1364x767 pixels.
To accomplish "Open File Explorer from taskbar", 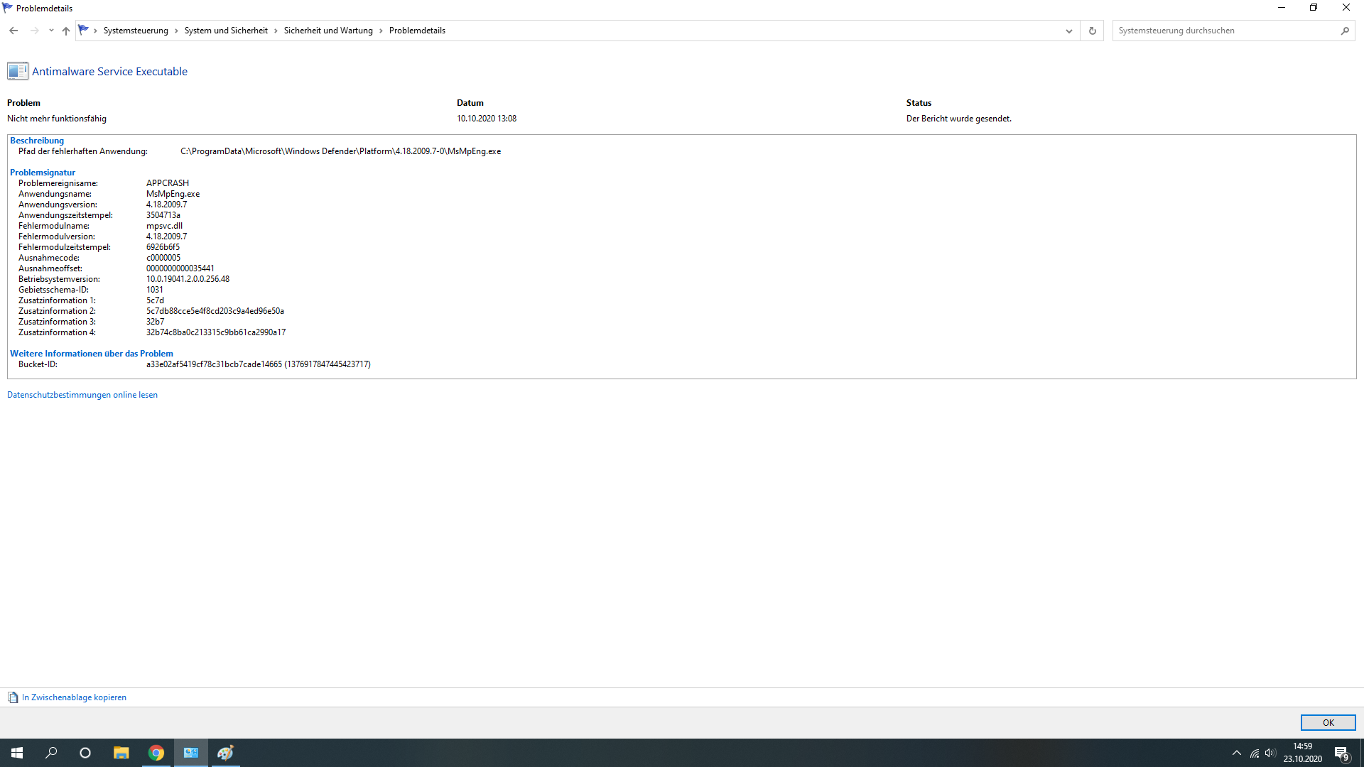I will 121,753.
